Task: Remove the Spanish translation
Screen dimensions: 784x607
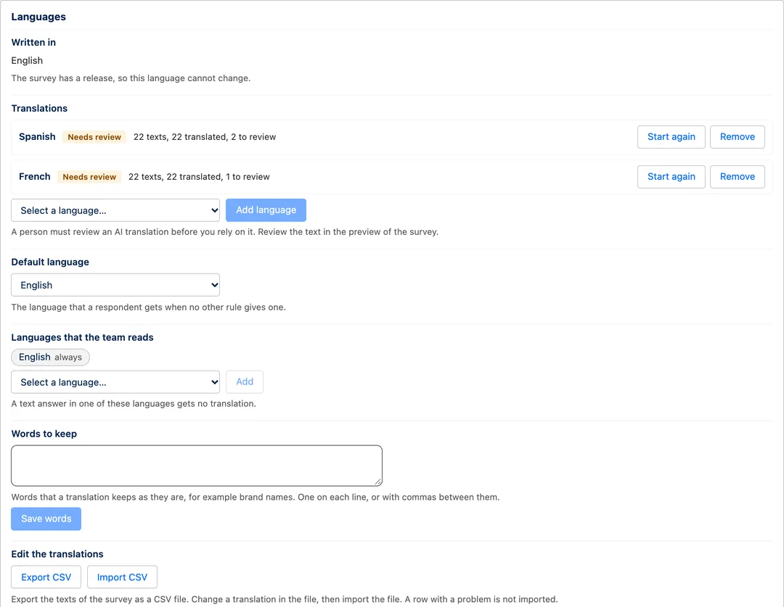Action: (x=737, y=137)
